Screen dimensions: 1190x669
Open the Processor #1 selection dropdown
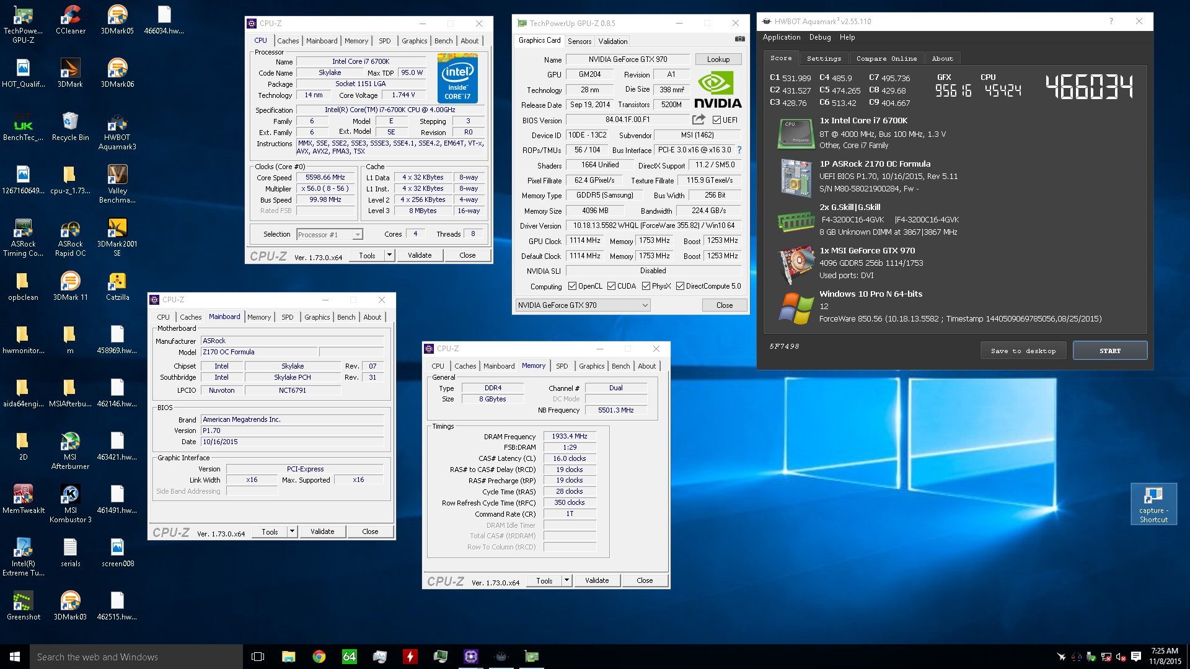coord(330,234)
